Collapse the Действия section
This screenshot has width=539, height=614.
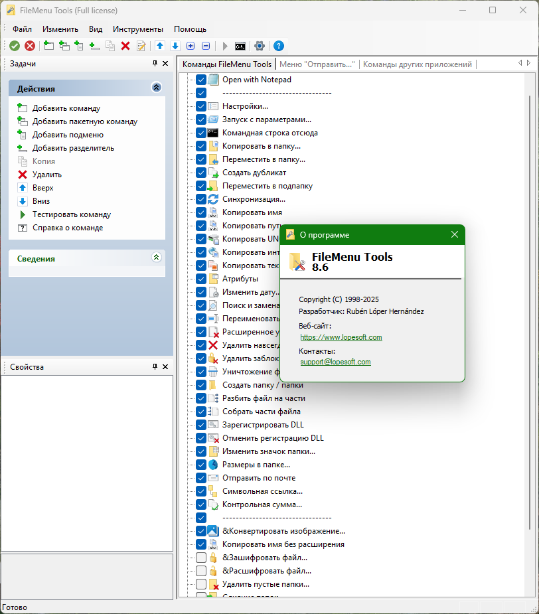click(156, 88)
